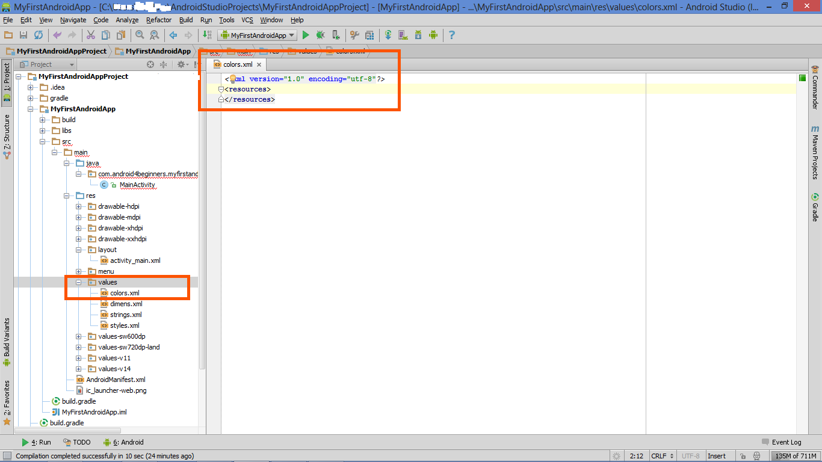
Task: Click the Copy toolbar icon
Action: click(106, 35)
